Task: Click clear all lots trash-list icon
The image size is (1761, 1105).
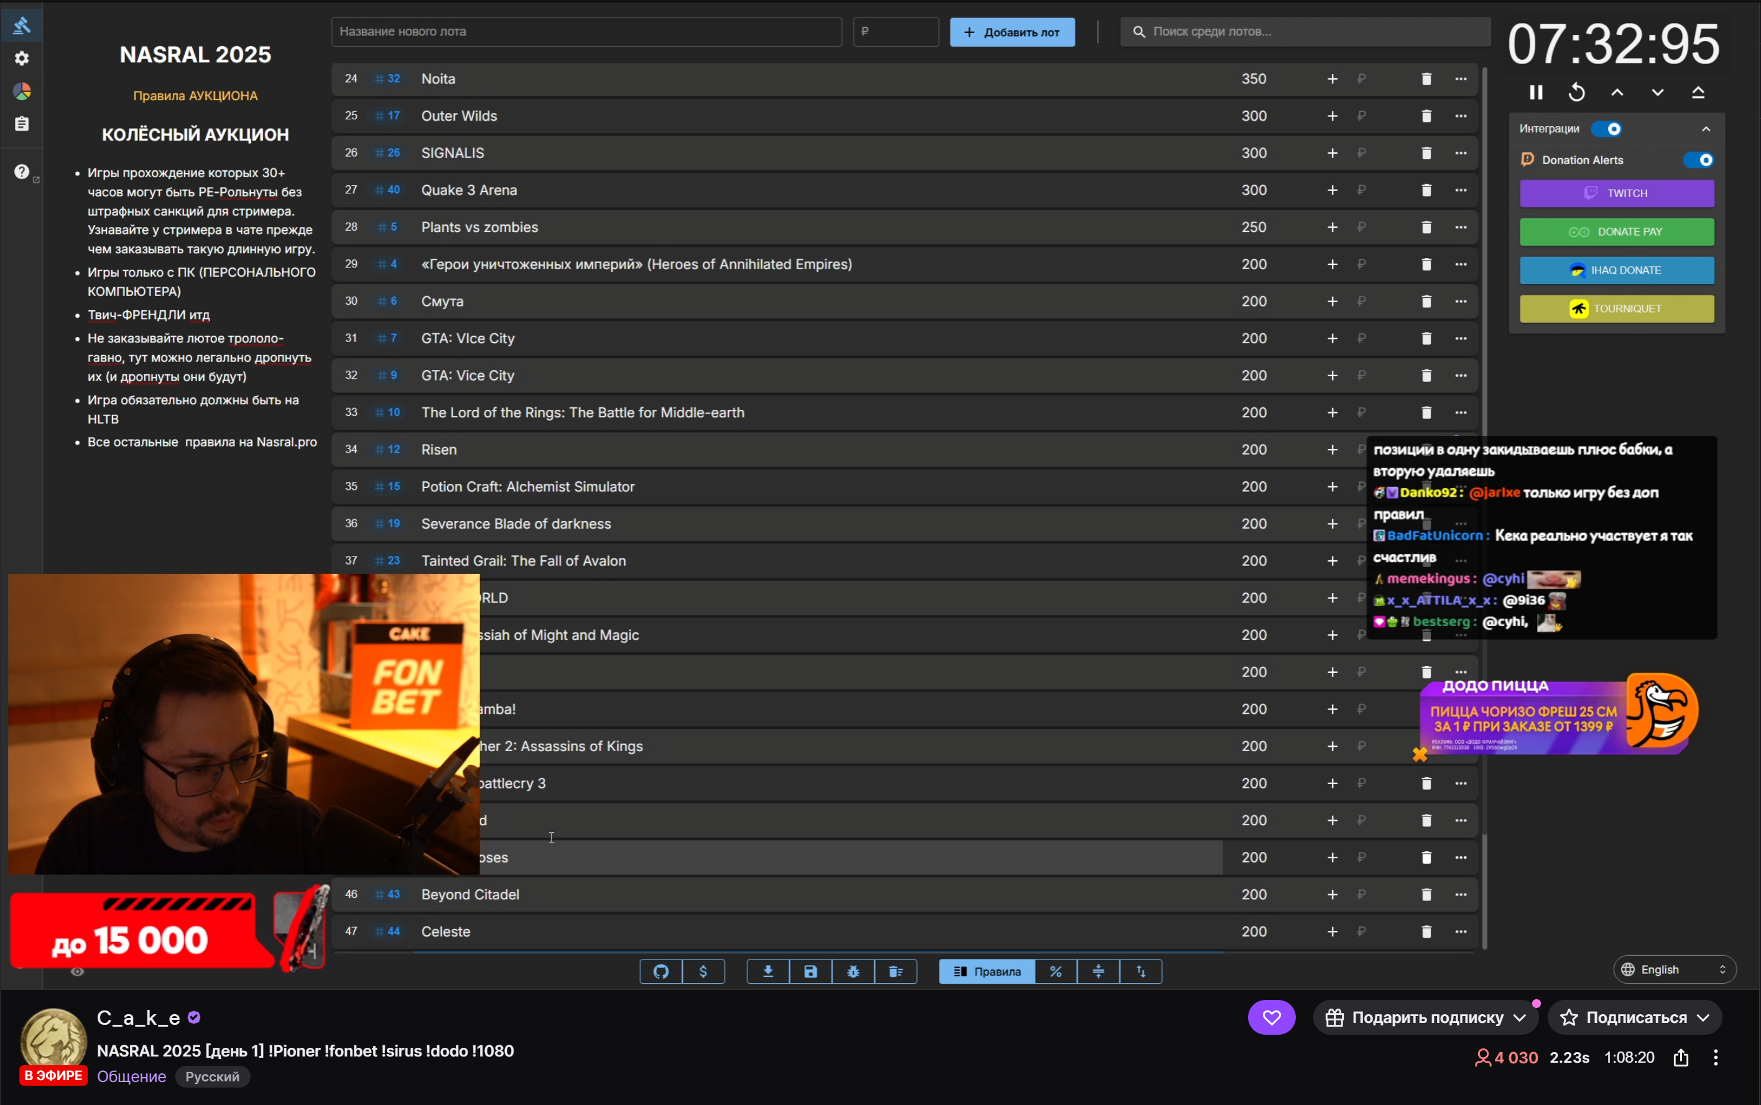Action: coord(896,971)
